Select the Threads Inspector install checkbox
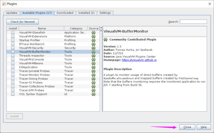The height and width of the screenshot is (133, 214). [13, 56]
